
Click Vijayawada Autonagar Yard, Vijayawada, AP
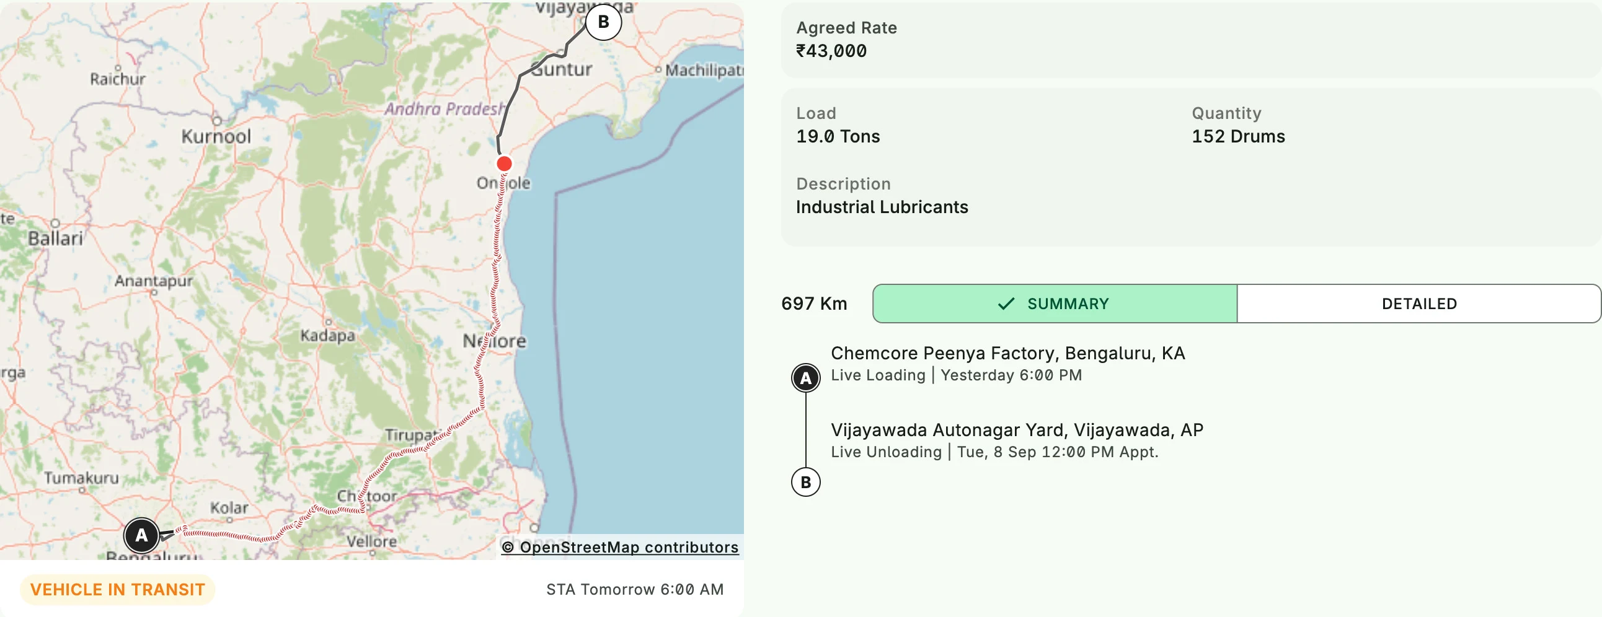(x=1017, y=430)
